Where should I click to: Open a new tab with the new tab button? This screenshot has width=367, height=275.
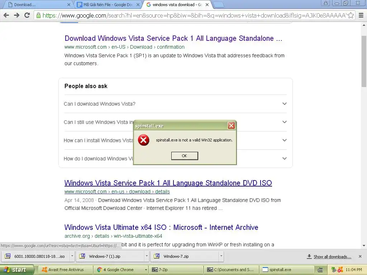(x=219, y=5)
